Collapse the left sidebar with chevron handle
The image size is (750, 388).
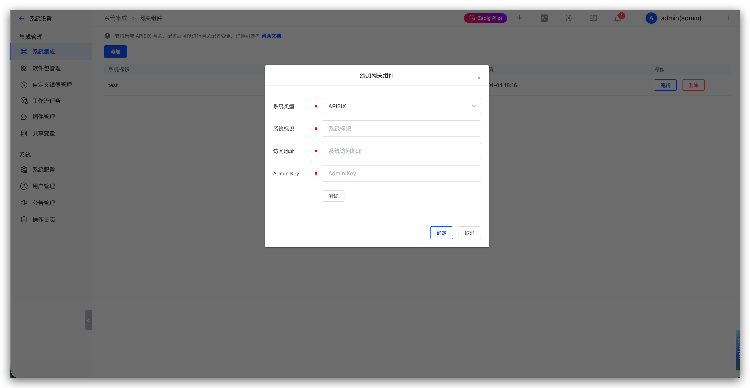88,320
